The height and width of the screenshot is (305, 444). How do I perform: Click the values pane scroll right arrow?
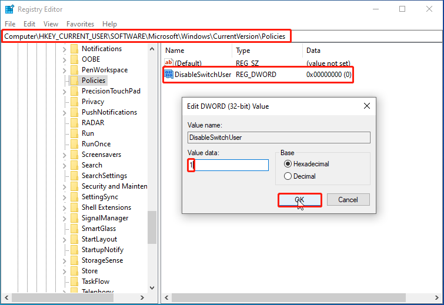pos(436,297)
